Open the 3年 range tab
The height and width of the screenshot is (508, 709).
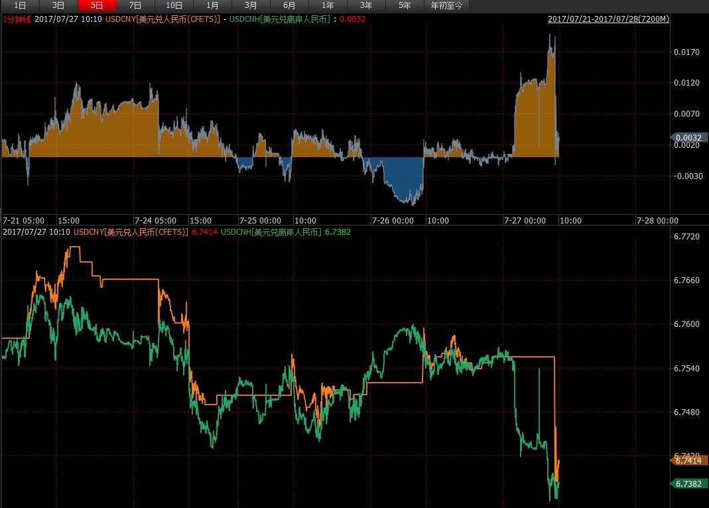(x=366, y=5)
